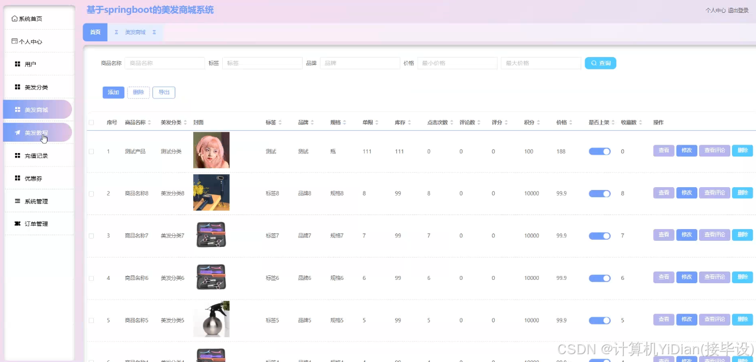Screen dimensions: 756x362
Task: Click 修改 for row 商品名称8
Action: pos(687,193)
